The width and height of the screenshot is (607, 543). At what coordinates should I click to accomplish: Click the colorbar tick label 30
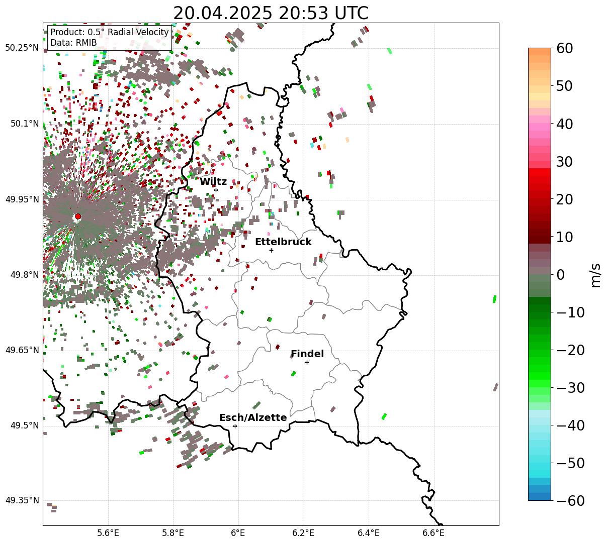pos(565,161)
